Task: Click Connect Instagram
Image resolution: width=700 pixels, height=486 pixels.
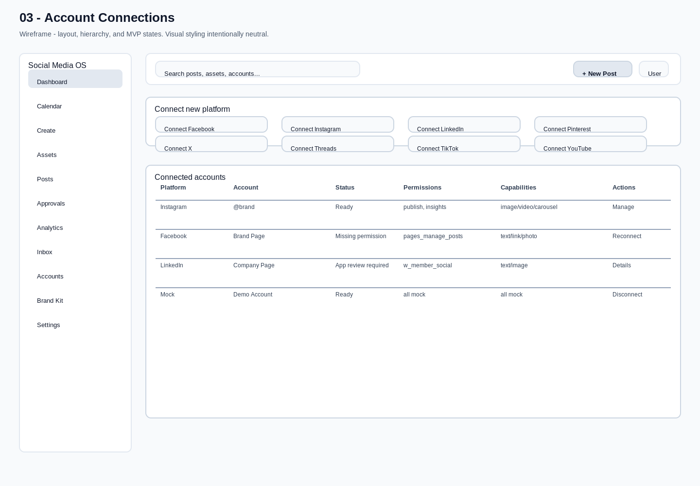Action: (x=338, y=124)
